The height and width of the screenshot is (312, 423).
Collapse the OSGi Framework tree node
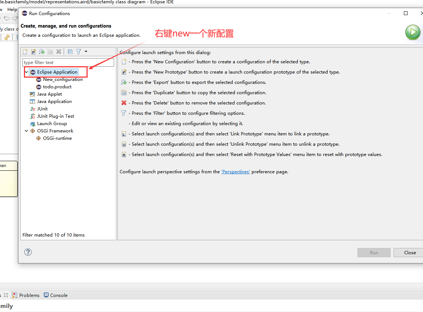point(27,131)
